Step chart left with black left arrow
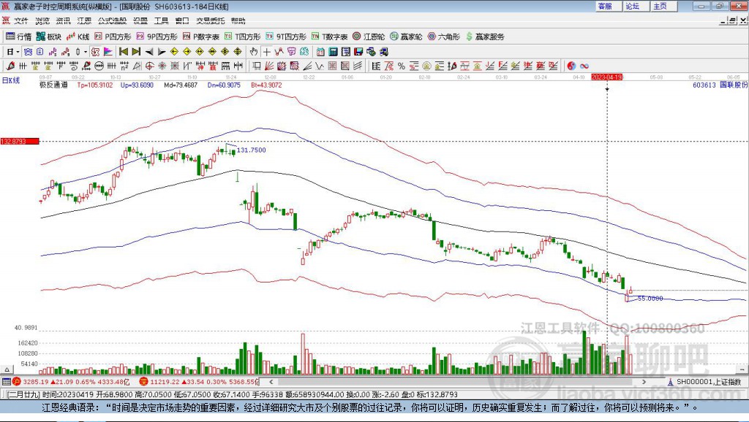 pyautogui.click(x=149, y=52)
